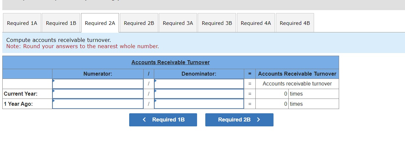Select the 1 Year Ago denominator field
This screenshot has width=405, height=147.
click(199, 104)
